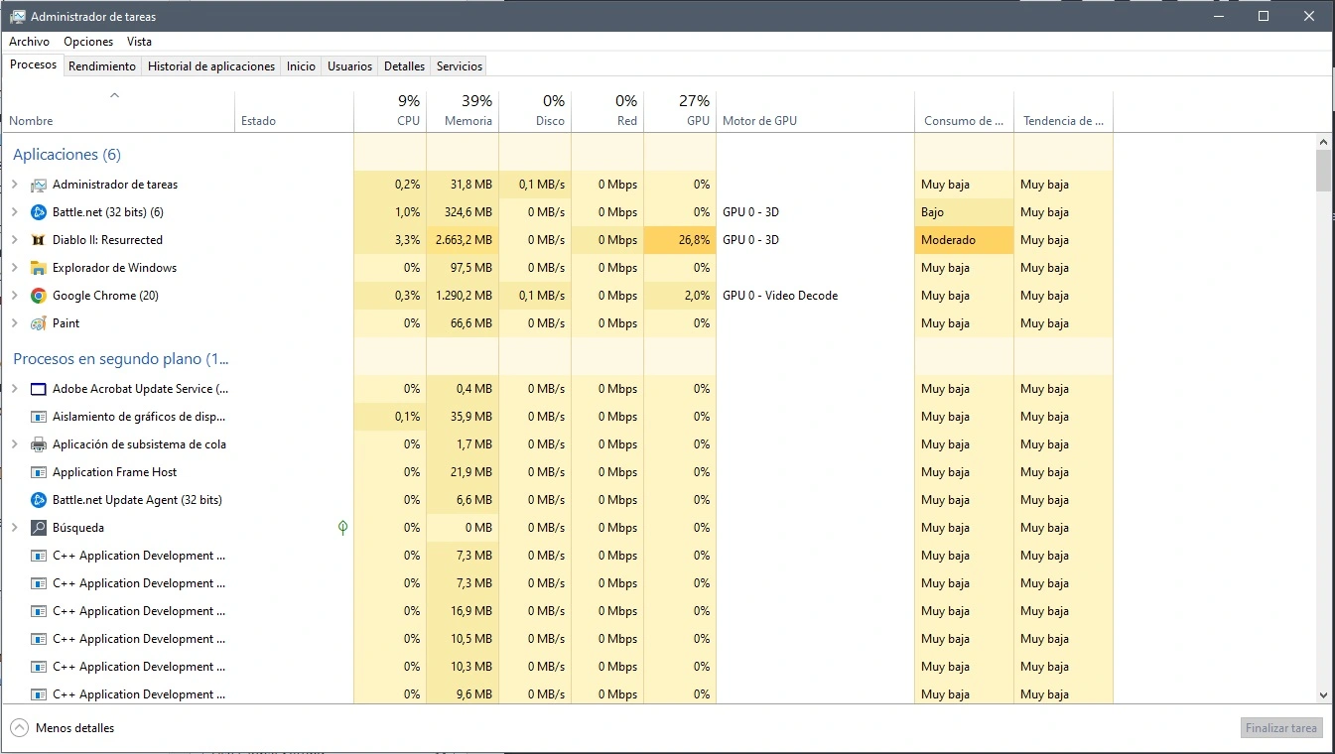Screen dimensions: 1335x754
Task: Click the Finalizar tarea button
Action: point(1281,728)
